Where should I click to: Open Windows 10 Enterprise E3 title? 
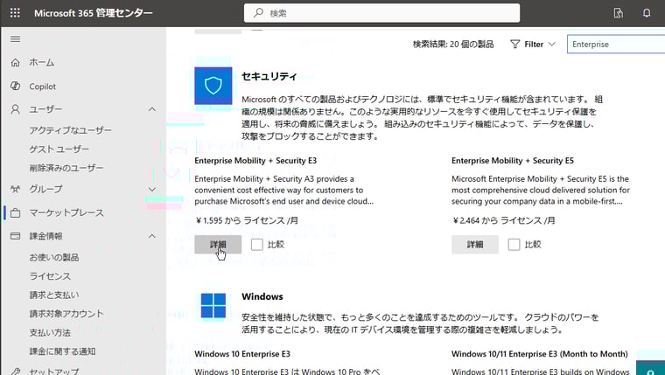(242, 354)
